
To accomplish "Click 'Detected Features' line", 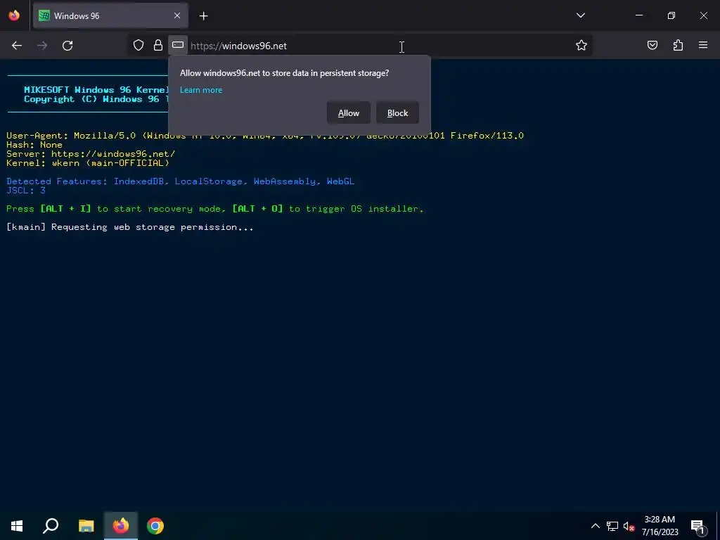I will click(181, 181).
